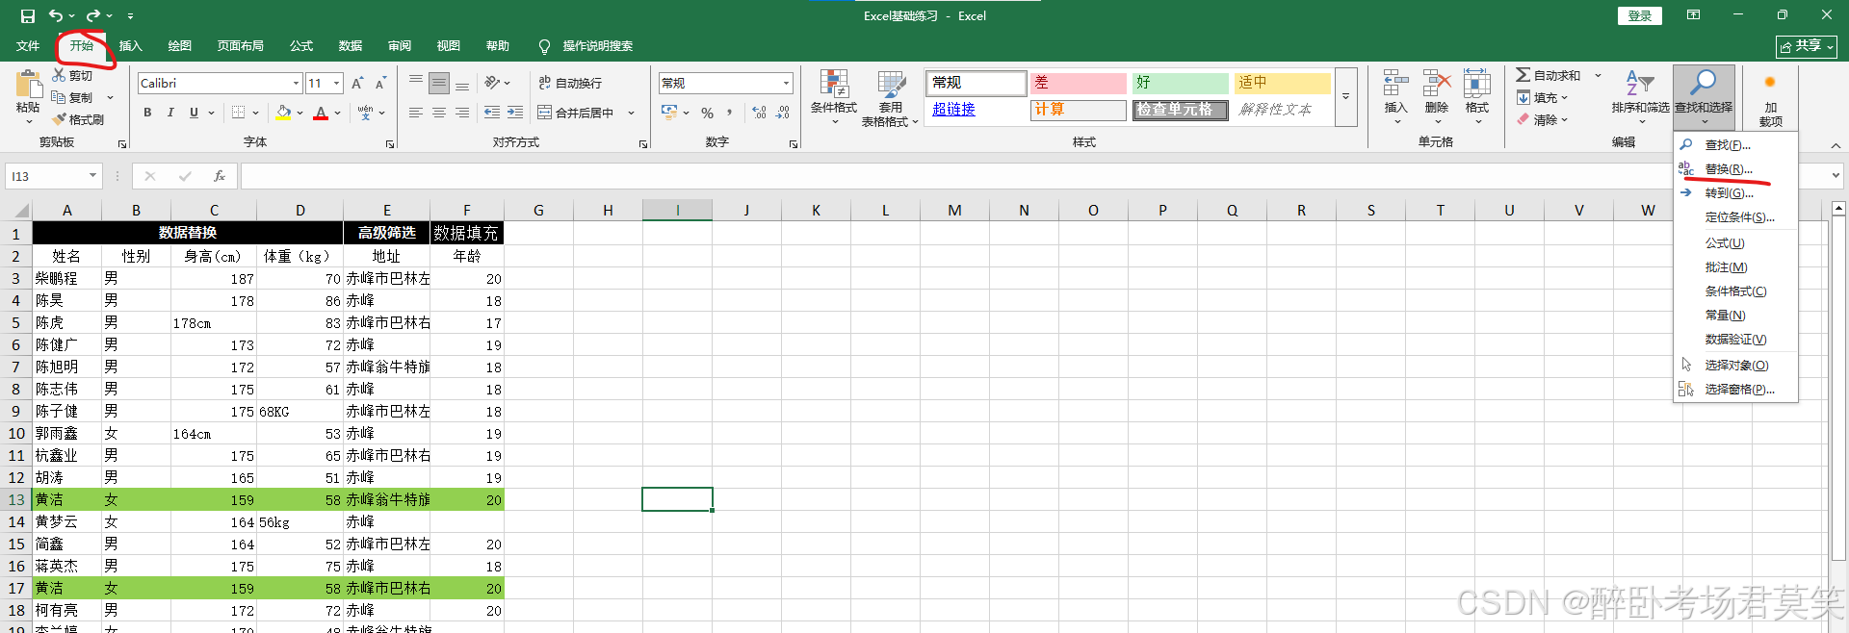Choose 定位条件(S) menu item
The image size is (1849, 633).
(1735, 216)
